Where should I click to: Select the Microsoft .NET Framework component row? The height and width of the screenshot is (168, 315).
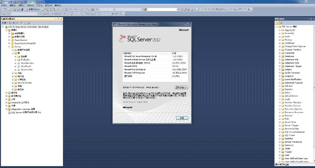155,73
